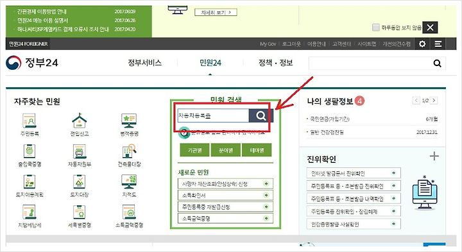Open 주민등록증 재발급신청 link
This screenshot has width=462, height=252.
(x=225, y=206)
